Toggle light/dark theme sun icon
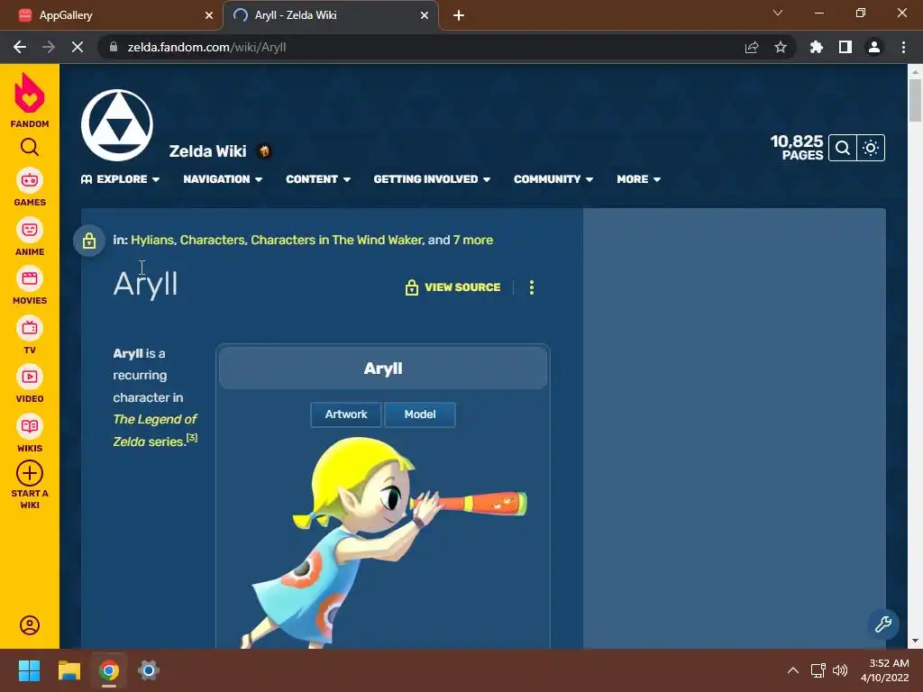Image resolution: width=923 pixels, height=692 pixels. 871,148
